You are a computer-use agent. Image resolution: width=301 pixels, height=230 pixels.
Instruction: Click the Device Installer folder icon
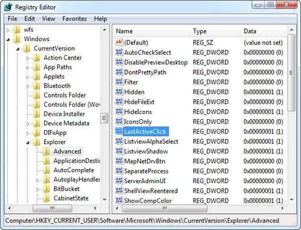pos(37,114)
